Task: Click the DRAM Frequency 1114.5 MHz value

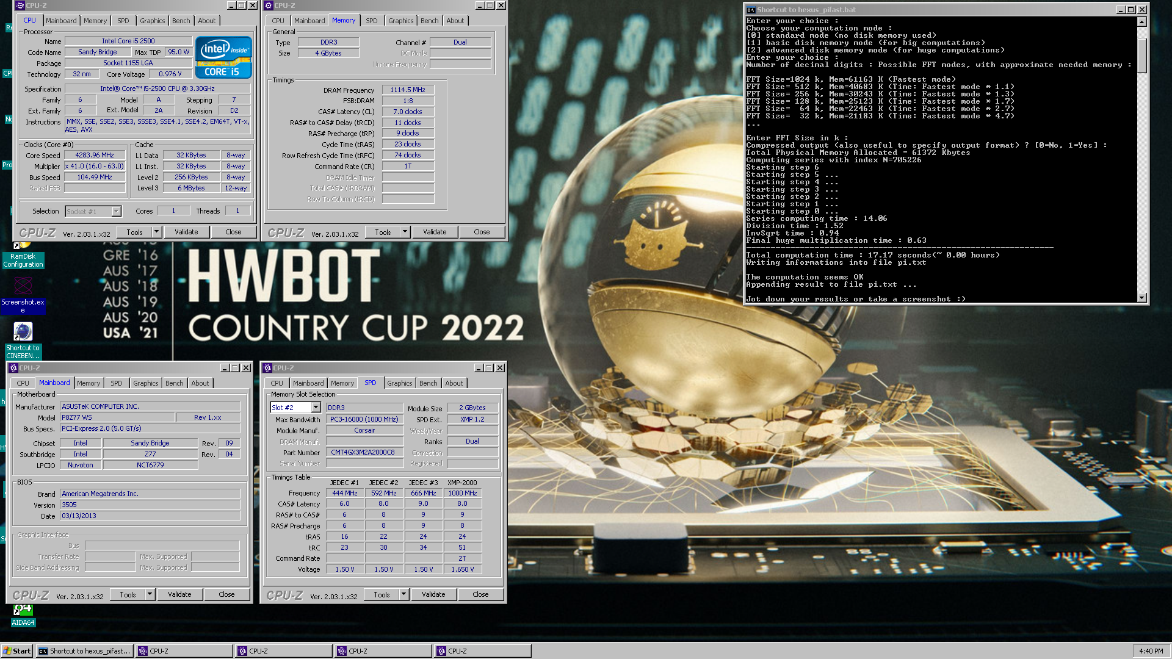Action: [408, 90]
